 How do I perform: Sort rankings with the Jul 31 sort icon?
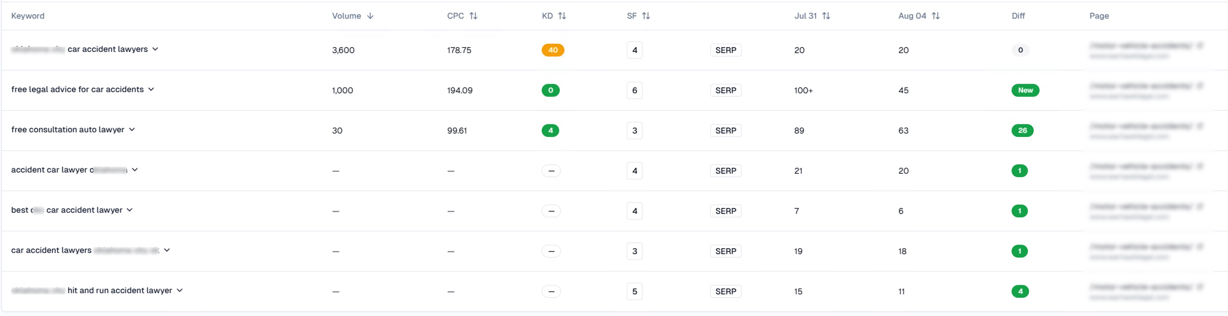pos(826,16)
